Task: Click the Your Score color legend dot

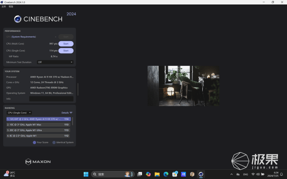Action: pos(35,142)
